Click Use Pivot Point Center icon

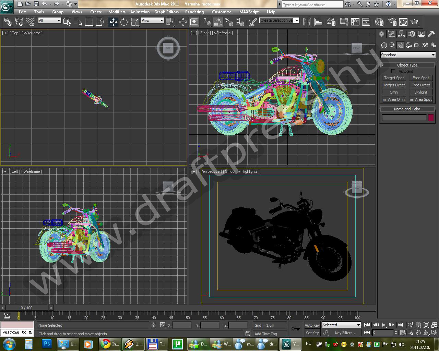tap(170, 22)
